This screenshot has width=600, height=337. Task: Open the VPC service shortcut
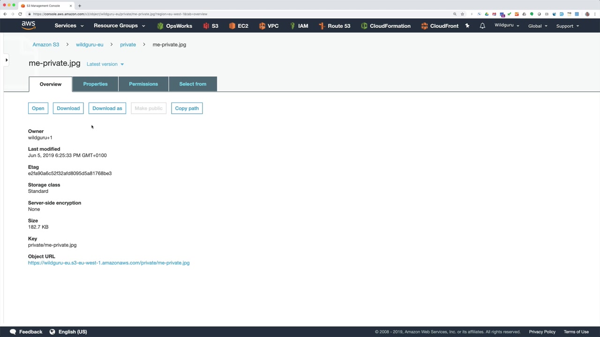[269, 26]
